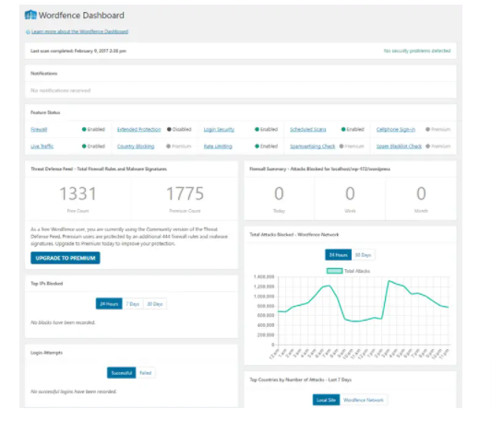Click the No security problems detected status

coord(417,51)
